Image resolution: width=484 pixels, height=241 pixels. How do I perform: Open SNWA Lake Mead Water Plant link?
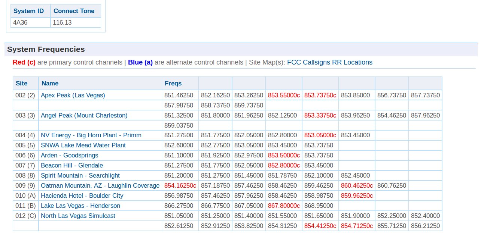coord(83,145)
